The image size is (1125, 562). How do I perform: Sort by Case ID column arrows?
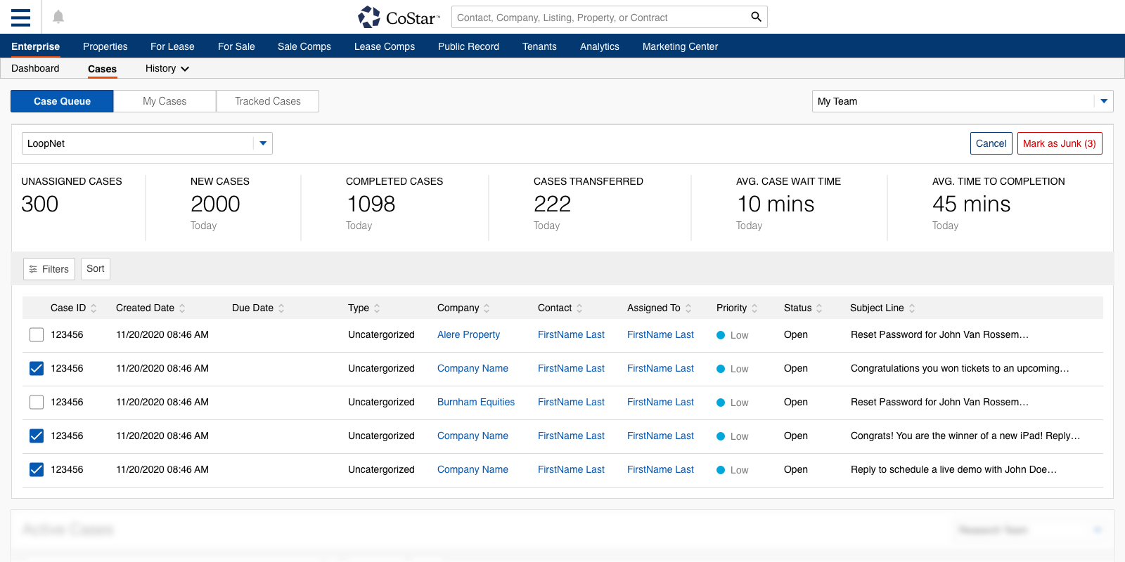(94, 308)
